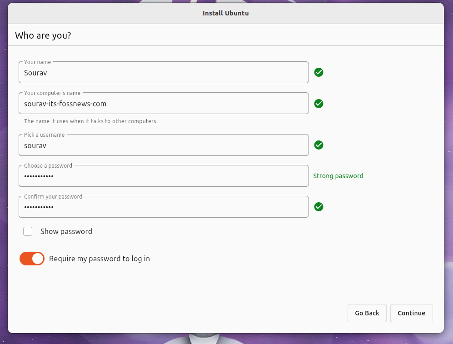Click the Show password label text
This screenshot has width=453, height=344.
(x=66, y=231)
